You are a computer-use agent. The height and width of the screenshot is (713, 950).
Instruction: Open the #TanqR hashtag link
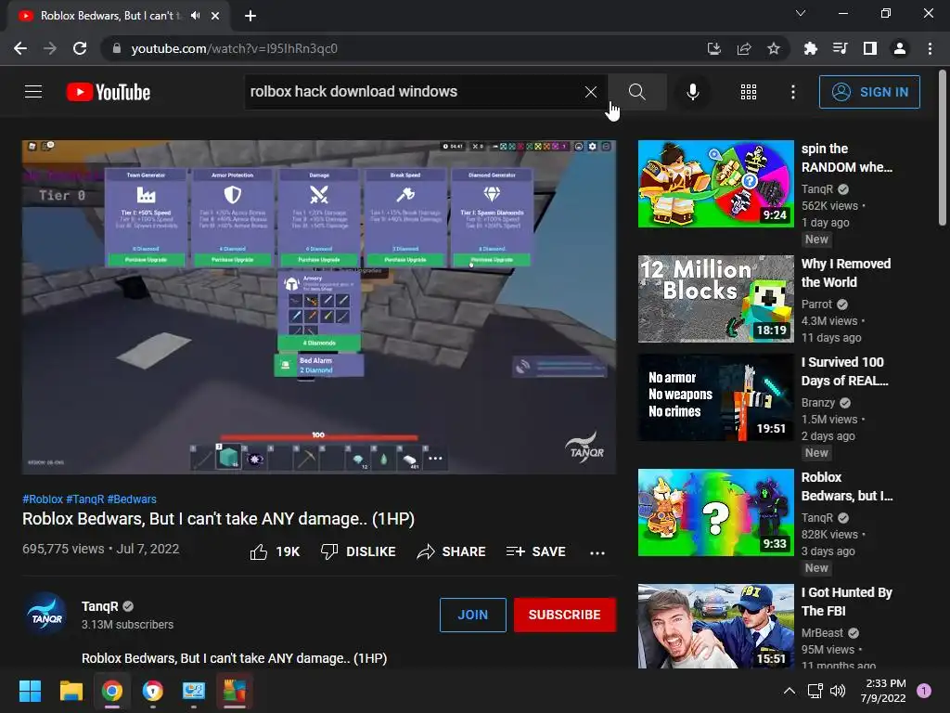point(84,499)
